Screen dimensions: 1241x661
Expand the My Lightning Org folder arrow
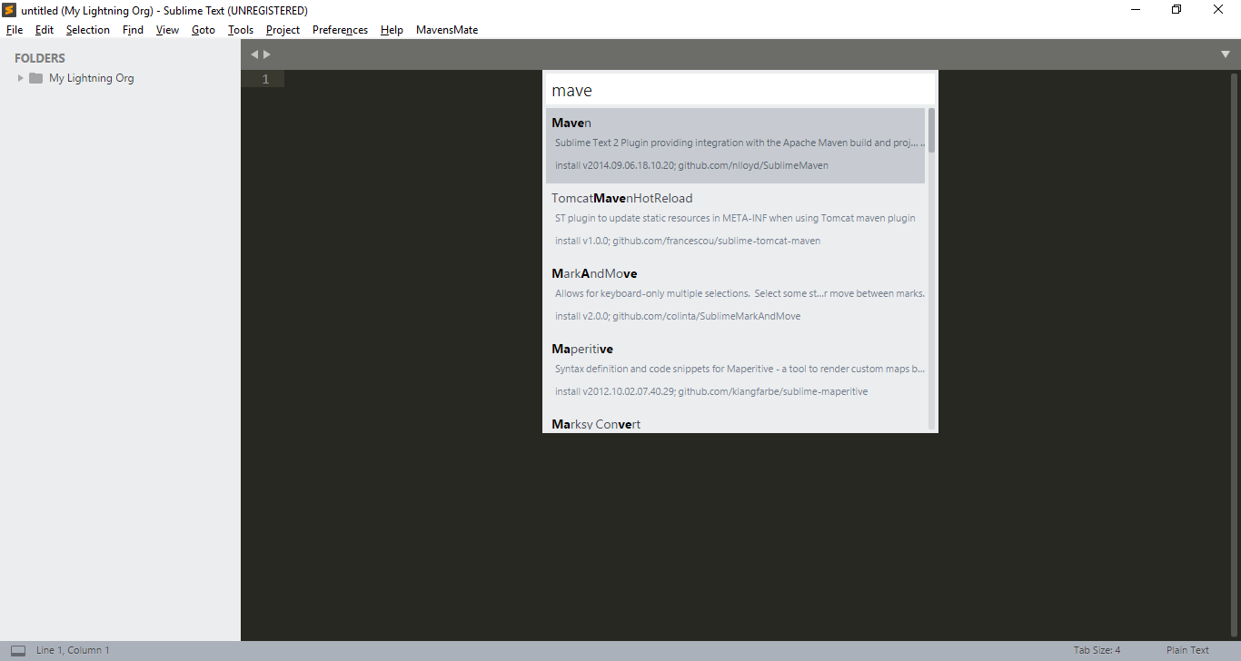[21, 78]
